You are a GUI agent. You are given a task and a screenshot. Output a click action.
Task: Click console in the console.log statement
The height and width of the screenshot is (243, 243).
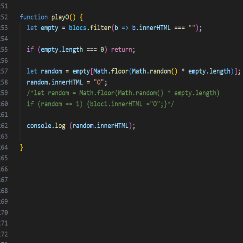click(39, 126)
